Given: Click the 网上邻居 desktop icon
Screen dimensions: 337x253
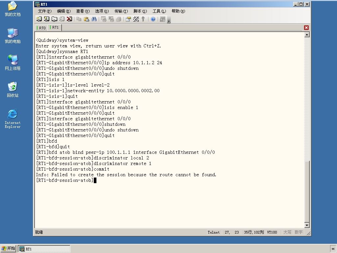Looking at the screenshot, I should [x=13, y=62].
